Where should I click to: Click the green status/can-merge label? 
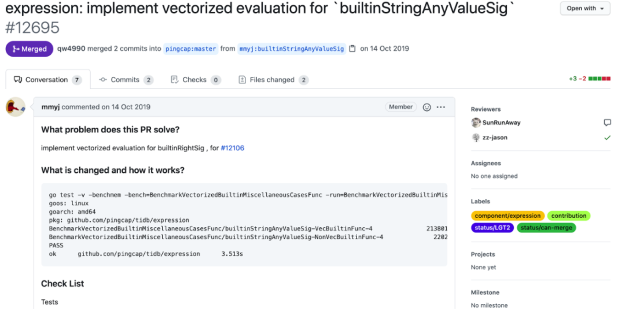546,228
